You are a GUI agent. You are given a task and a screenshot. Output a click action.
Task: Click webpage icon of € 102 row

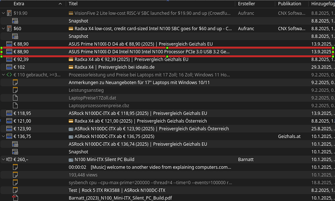(9, 67)
